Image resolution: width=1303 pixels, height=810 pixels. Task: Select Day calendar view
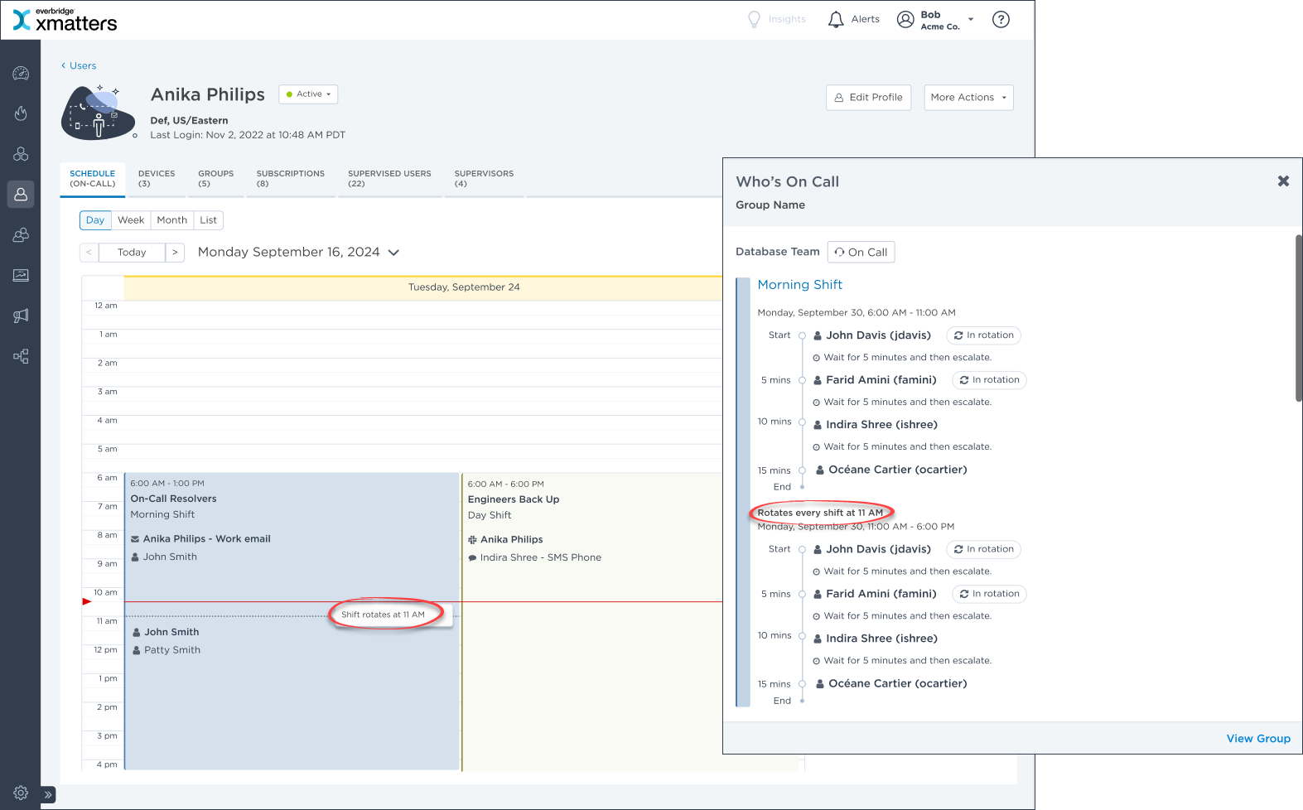point(95,220)
